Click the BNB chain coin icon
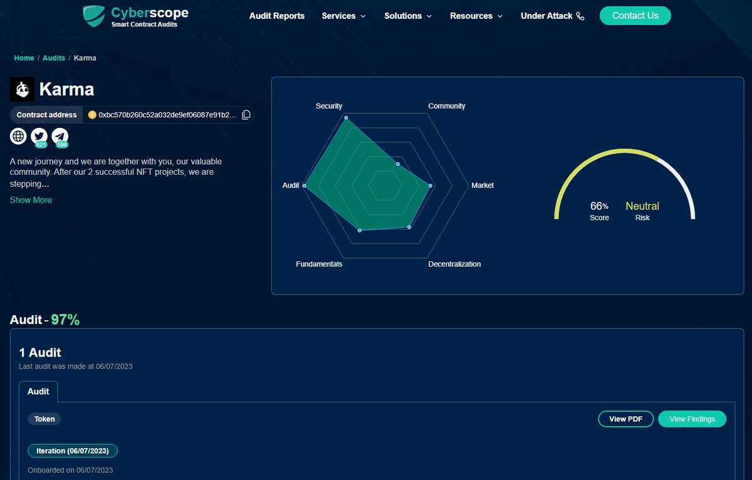 coord(92,115)
